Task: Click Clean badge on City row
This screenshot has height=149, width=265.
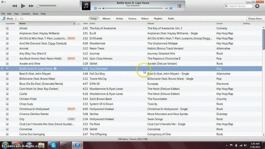Action: 71,119
